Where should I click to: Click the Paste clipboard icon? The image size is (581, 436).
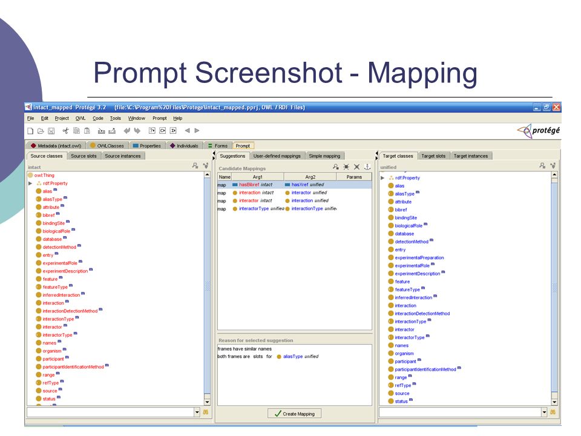87,131
